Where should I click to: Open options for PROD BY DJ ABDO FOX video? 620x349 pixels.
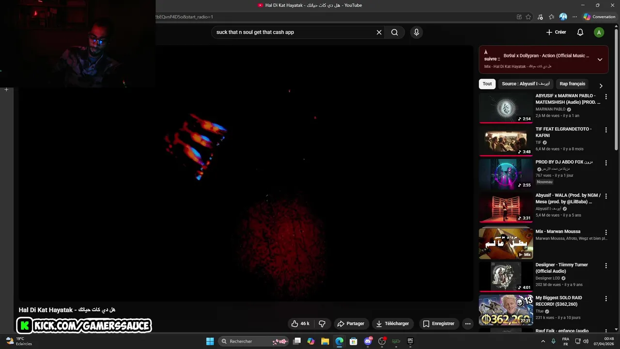[x=605, y=163]
